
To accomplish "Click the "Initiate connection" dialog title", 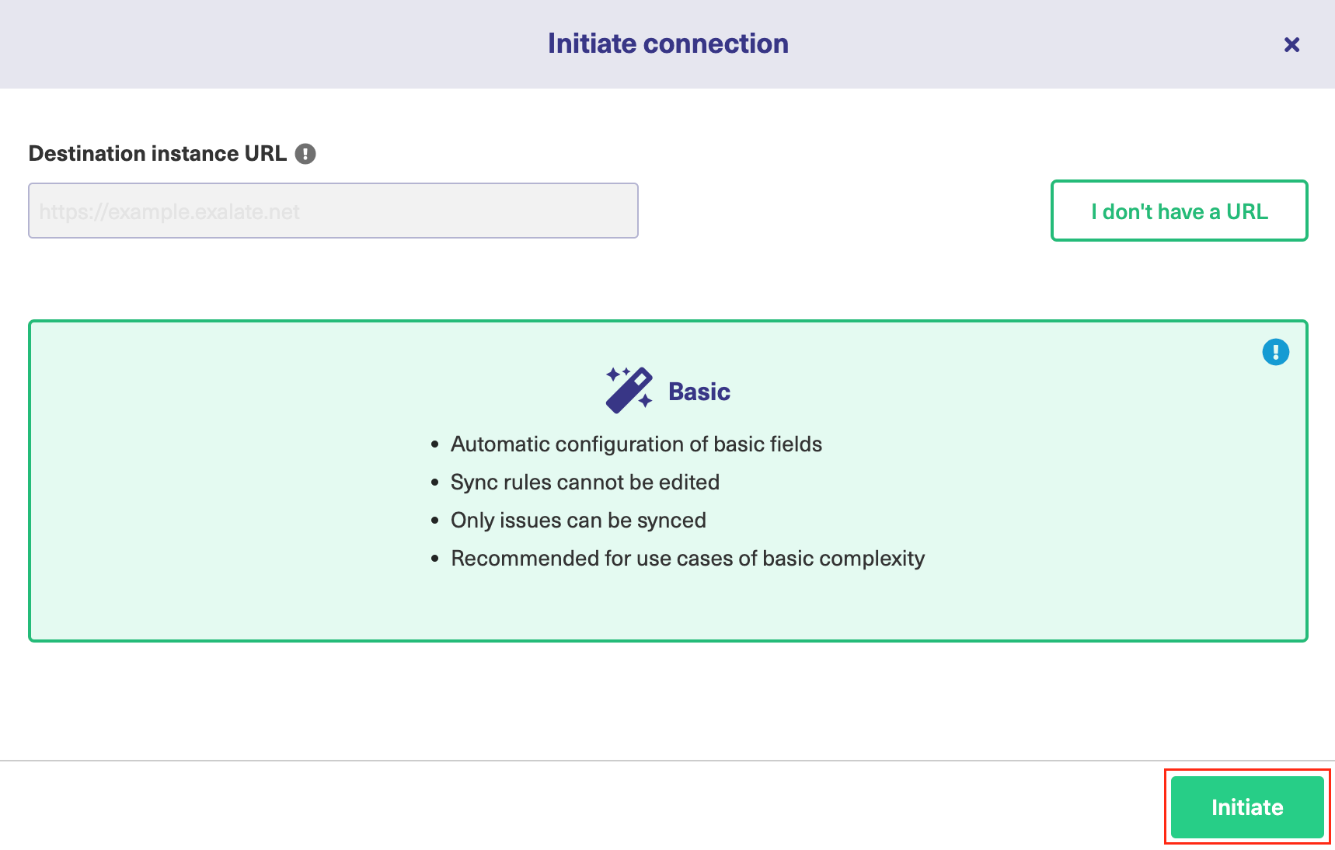I will tap(667, 44).
